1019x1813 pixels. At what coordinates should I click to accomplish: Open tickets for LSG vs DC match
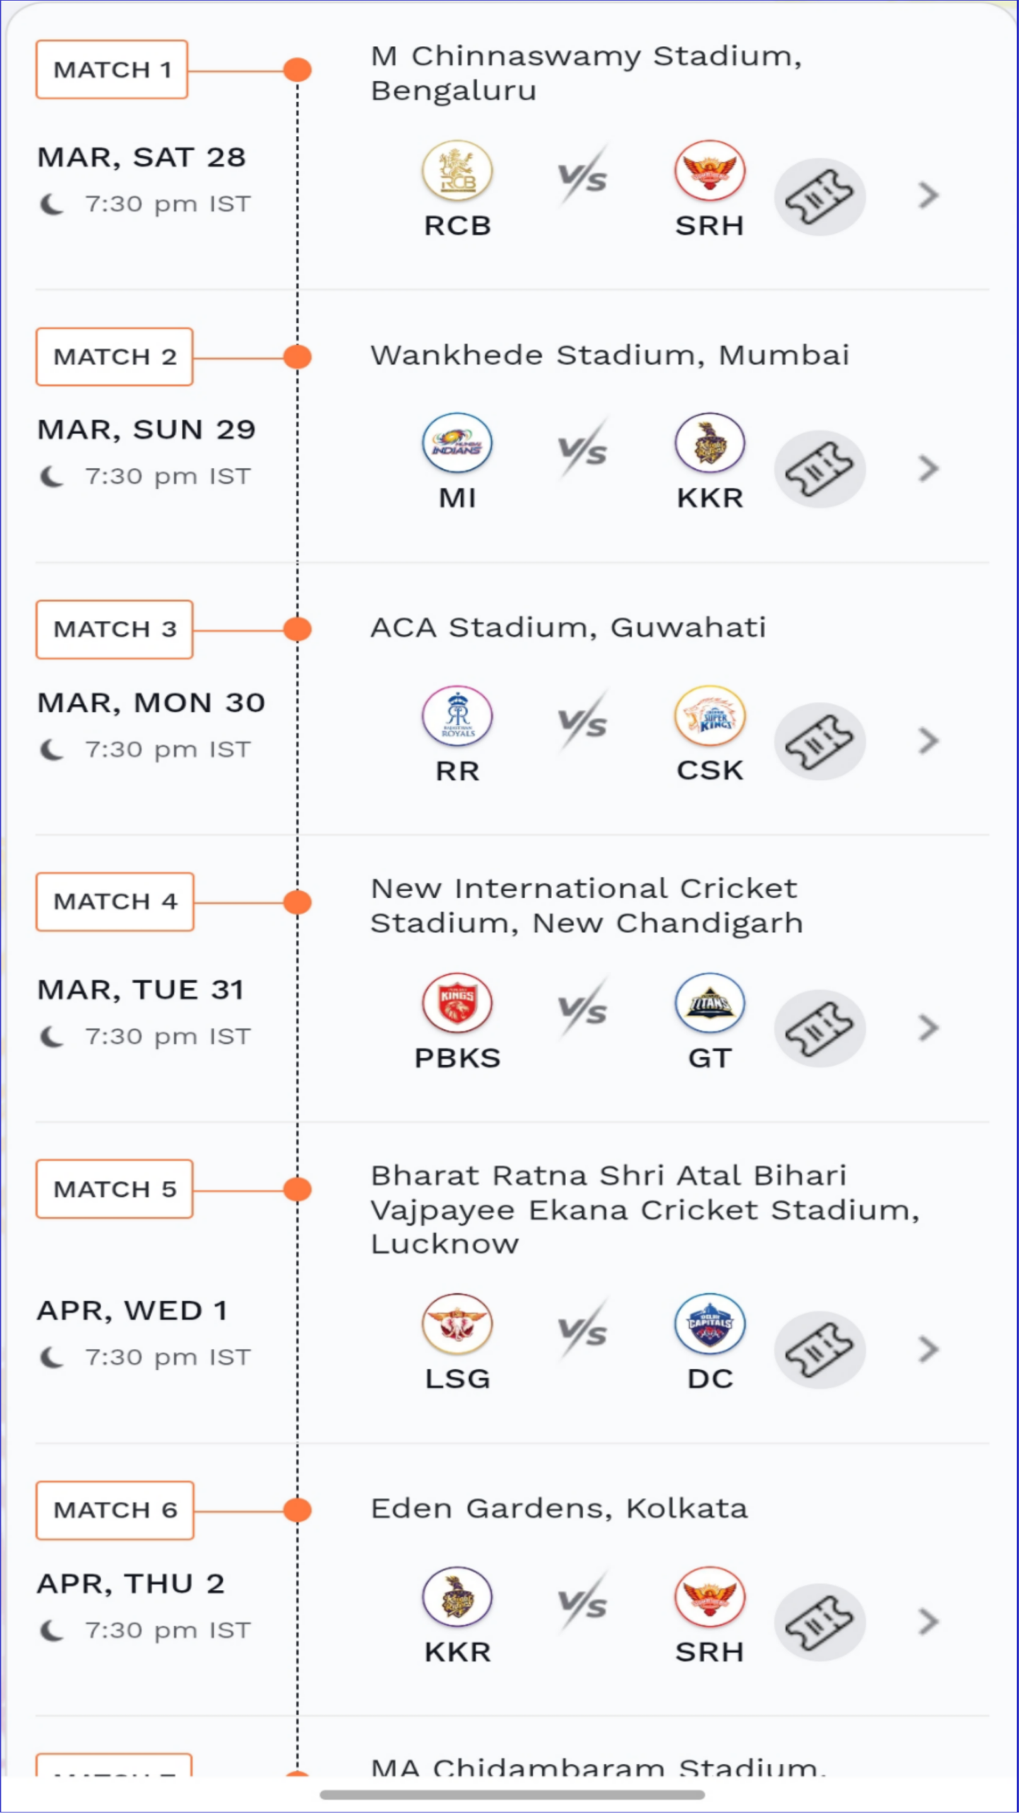click(819, 1349)
